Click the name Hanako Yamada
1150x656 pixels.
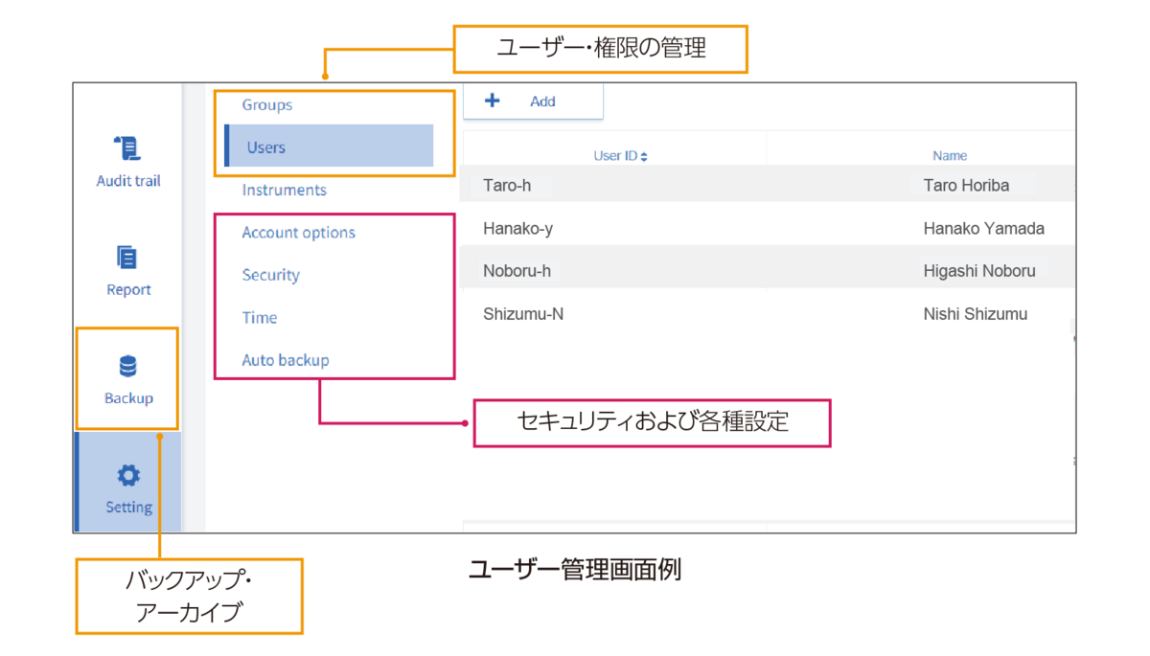click(x=983, y=229)
